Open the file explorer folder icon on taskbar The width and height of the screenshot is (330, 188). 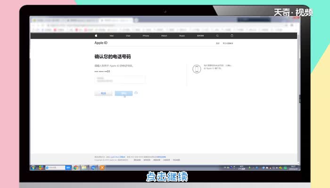(84, 167)
